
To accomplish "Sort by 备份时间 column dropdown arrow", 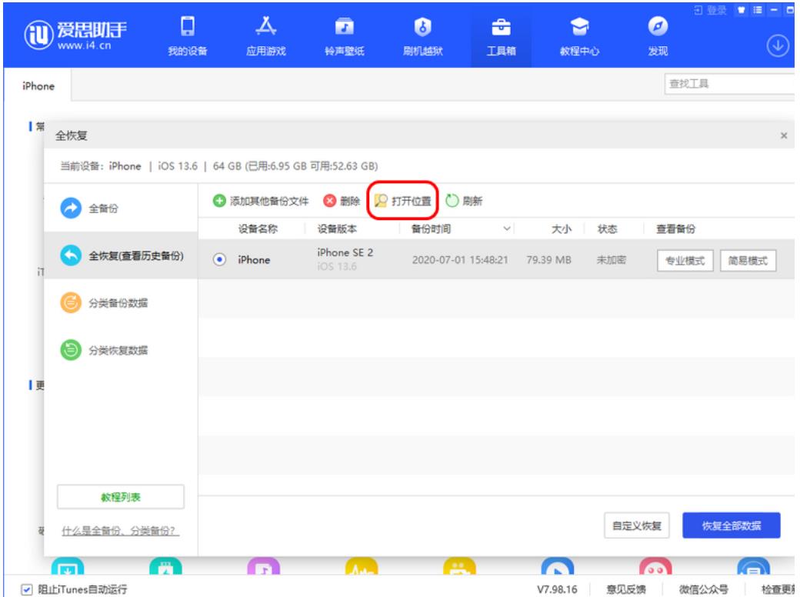I will pyautogui.click(x=507, y=228).
